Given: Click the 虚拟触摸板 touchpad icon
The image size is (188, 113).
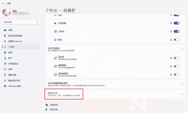Looking at the screenshot, I should pos(55,74).
